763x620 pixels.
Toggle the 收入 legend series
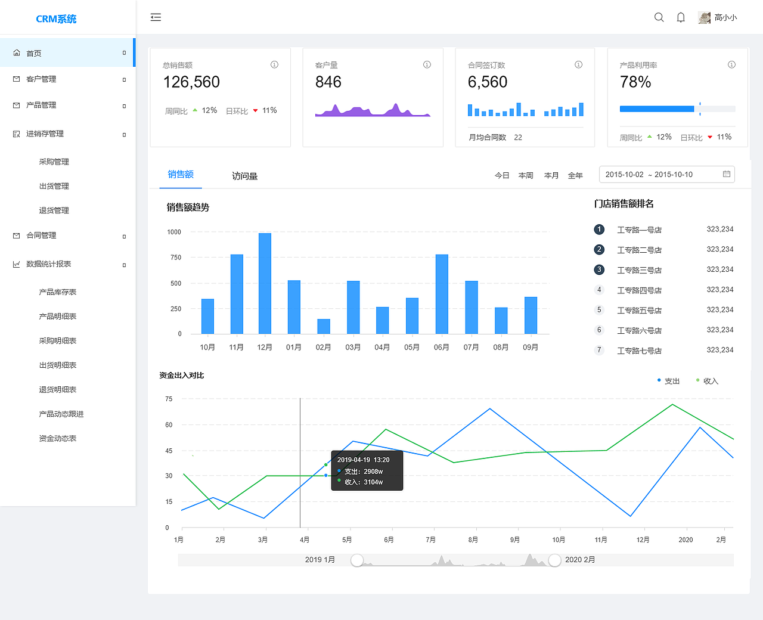pos(707,381)
